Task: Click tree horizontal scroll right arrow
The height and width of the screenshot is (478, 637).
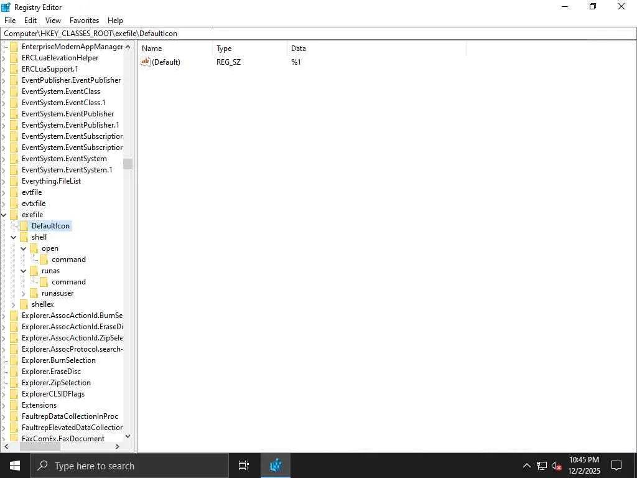Action: tap(118, 447)
